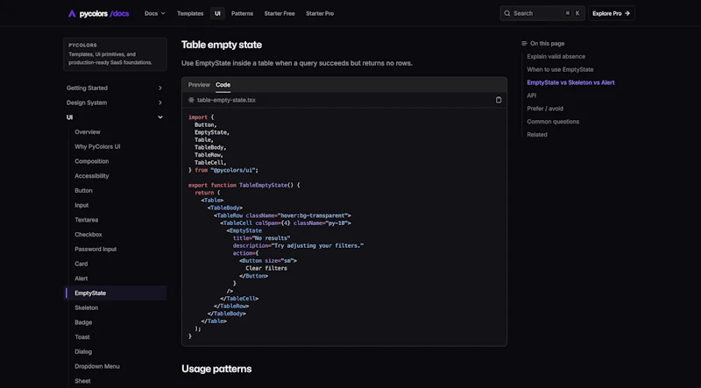Click the Table empty state heading

coord(222,45)
